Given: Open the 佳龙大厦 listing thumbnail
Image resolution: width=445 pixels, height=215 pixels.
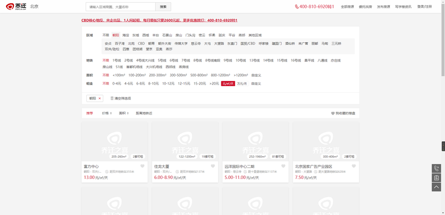Looking at the screenshot, I should click(185, 142).
